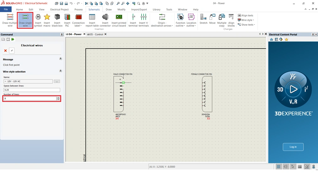Select the Draw multiple wire tool
The width and height of the screenshot is (318, 178).
[x=10, y=20]
